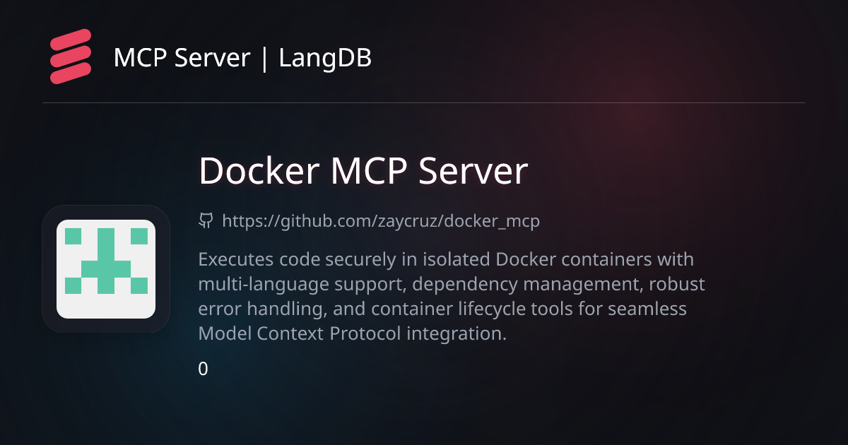Click the top stripe of LangDB logo
848x445 pixels.
[71, 38]
